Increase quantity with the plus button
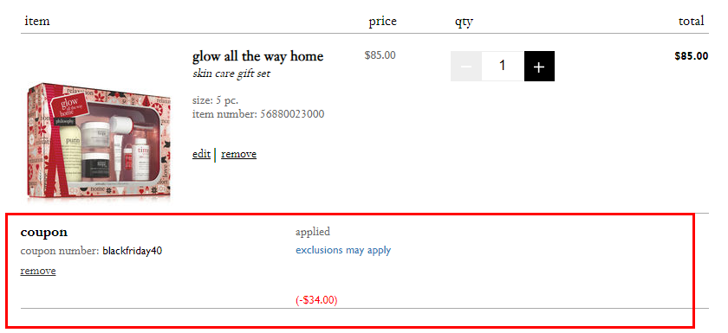Screen dimensions: 728x333 539,67
